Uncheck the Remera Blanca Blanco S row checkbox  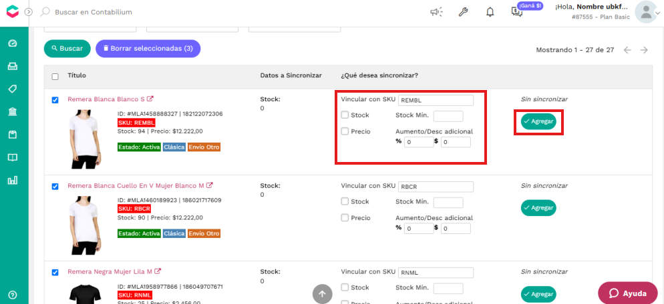pos(55,100)
